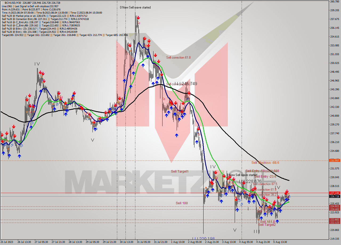Select the 'Time A:2023.08.04 07:30:00' line
Screen dimensions: 341x245
point(52,13)
